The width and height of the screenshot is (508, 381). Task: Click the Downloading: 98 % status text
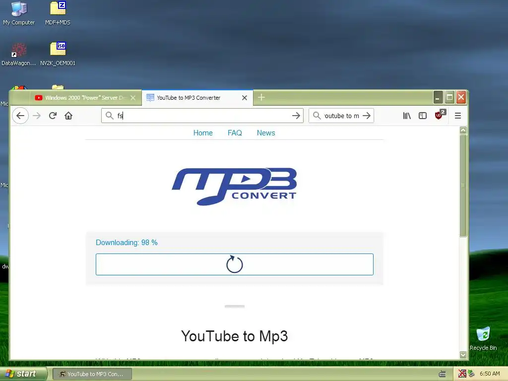(x=127, y=243)
